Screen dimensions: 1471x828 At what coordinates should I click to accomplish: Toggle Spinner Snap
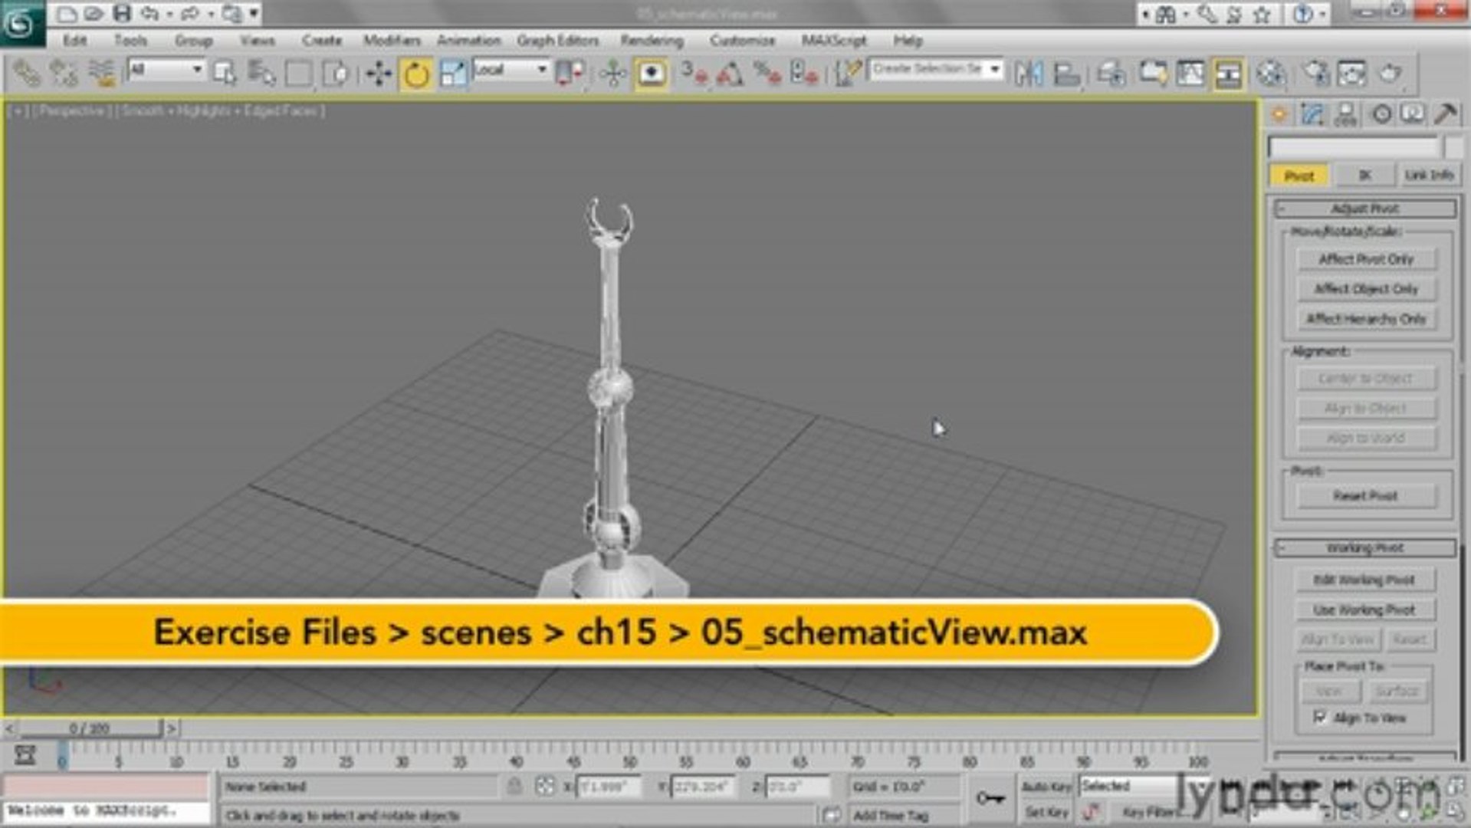click(803, 74)
